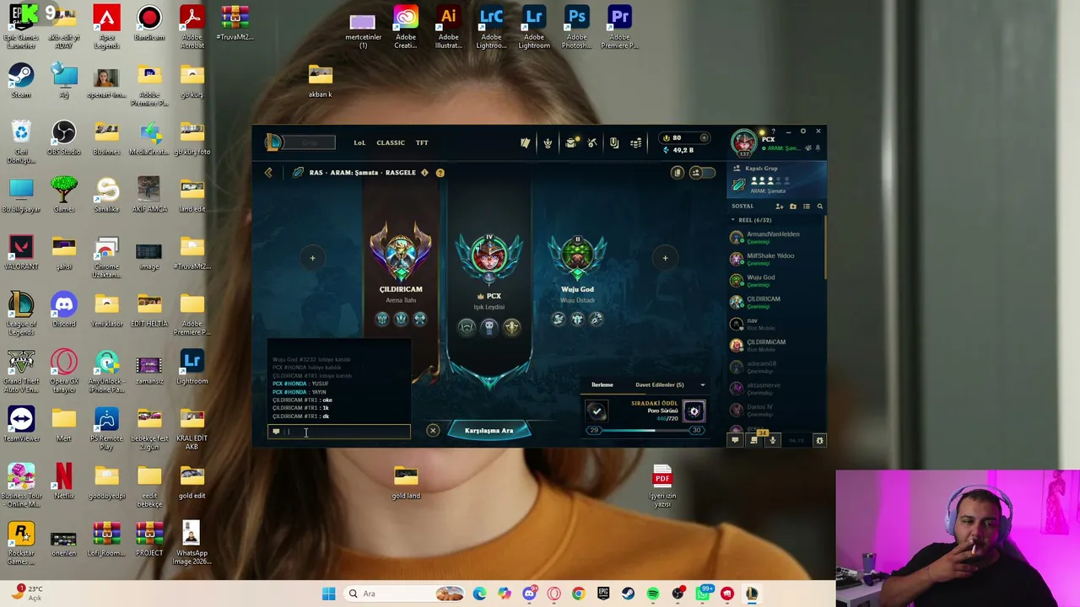Open the clipboard icon in the League top bar
The height and width of the screenshot is (607, 1080).
tap(614, 143)
